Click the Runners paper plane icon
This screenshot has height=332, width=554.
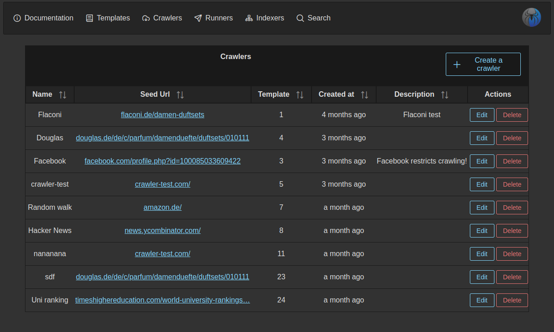pyautogui.click(x=198, y=18)
